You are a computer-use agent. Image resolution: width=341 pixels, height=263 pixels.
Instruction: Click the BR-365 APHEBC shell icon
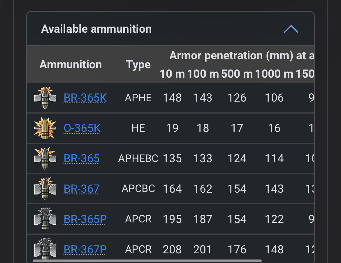point(45,159)
